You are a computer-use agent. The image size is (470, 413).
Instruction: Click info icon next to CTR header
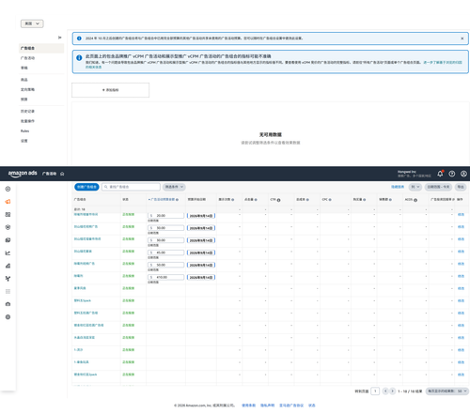click(278, 200)
